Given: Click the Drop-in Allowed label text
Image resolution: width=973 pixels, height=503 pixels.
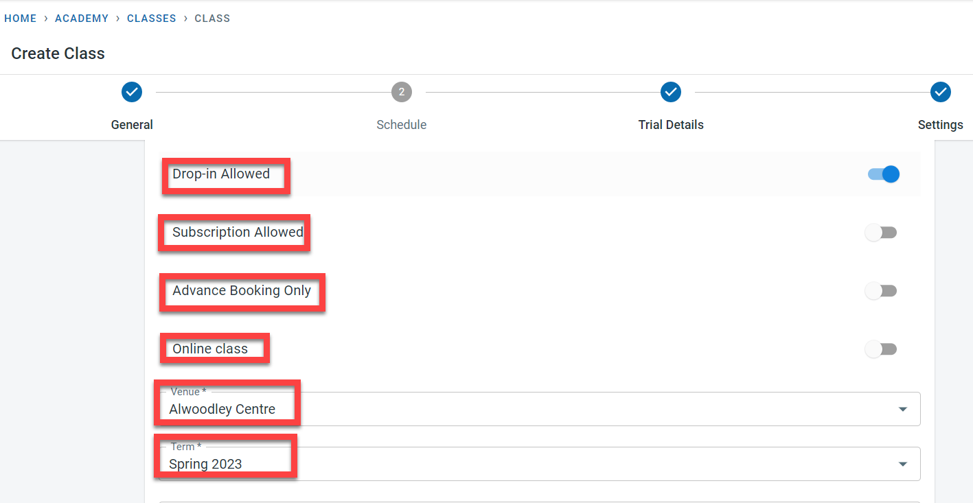Looking at the screenshot, I should 221,174.
